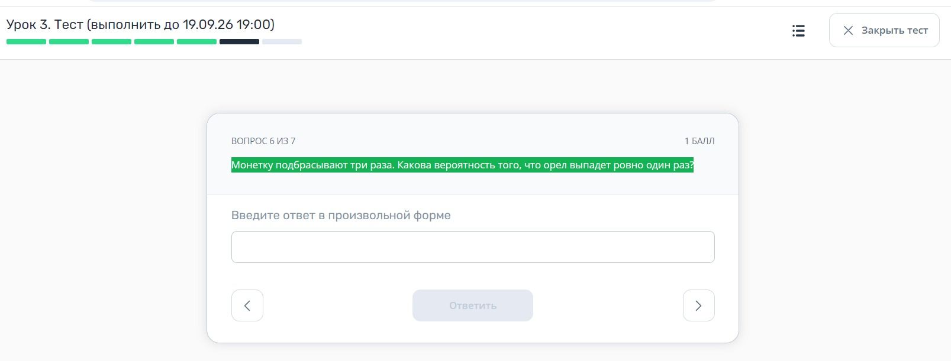Image resolution: width=951 pixels, height=361 pixels.
Task: Focus the free-form answer input field
Action: 473,247
